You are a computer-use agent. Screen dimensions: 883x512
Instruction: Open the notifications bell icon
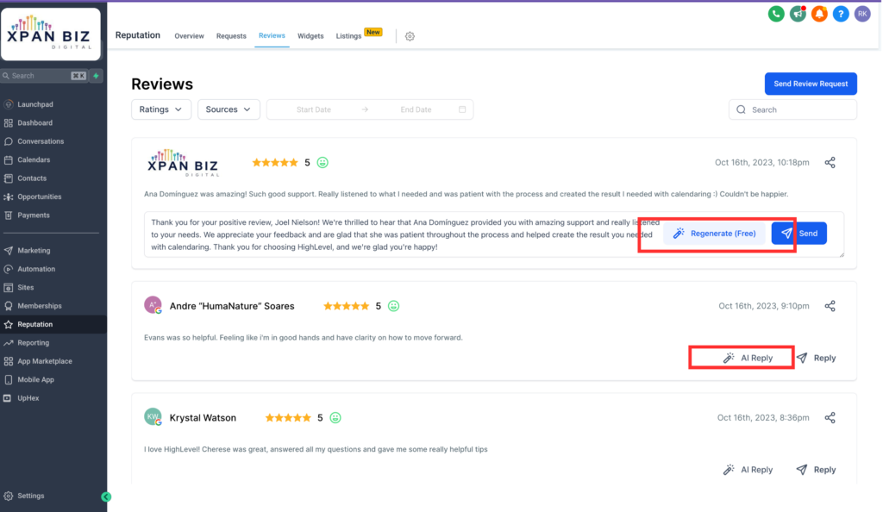click(818, 14)
